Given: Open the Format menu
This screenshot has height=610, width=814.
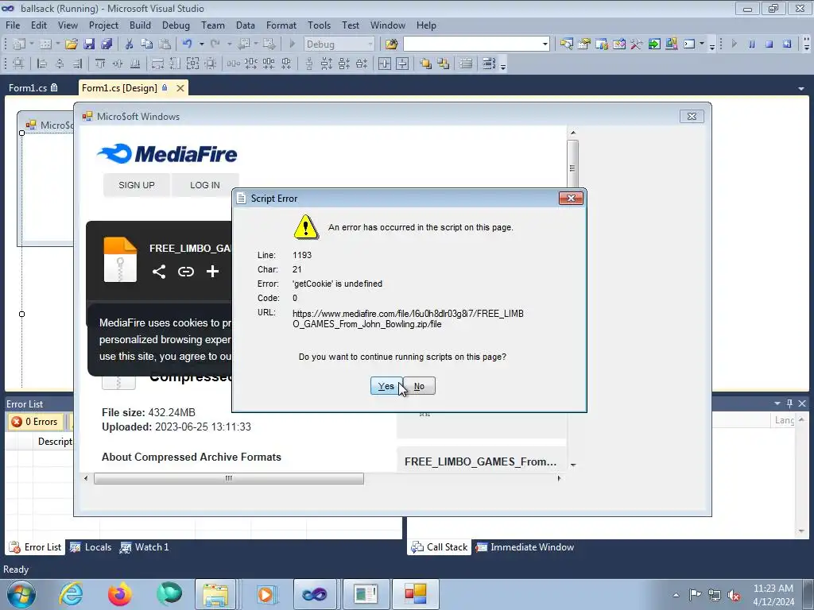Looking at the screenshot, I should click(x=281, y=25).
